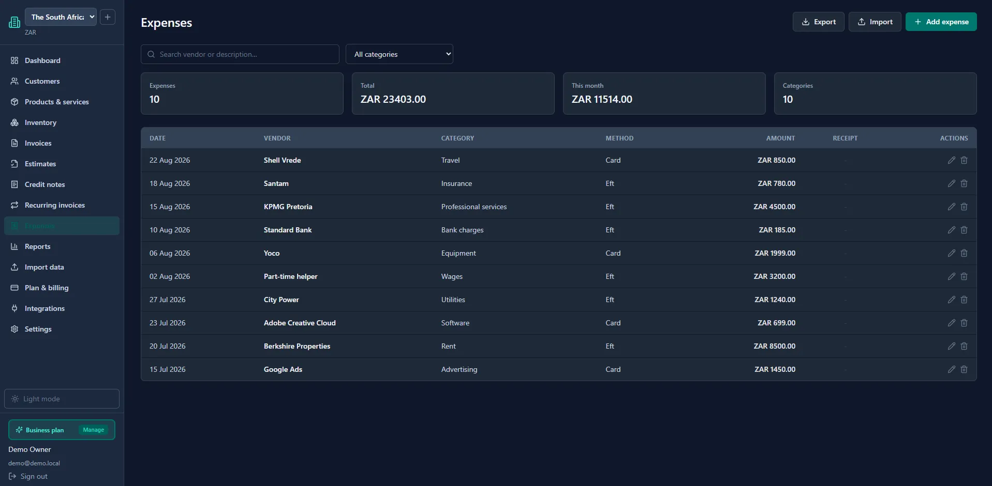The height and width of the screenshot is (486, 992).
Task: Go to Customers section
Action: [x=62, y=81]
